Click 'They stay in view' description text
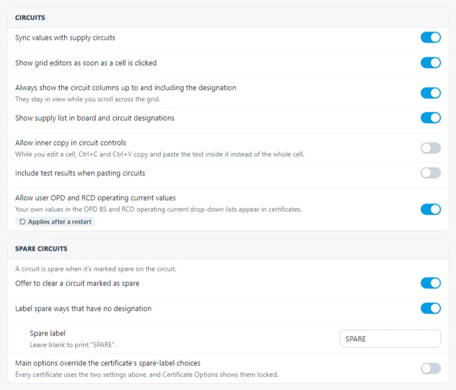 pyautogui.click(x=88, y=99)
